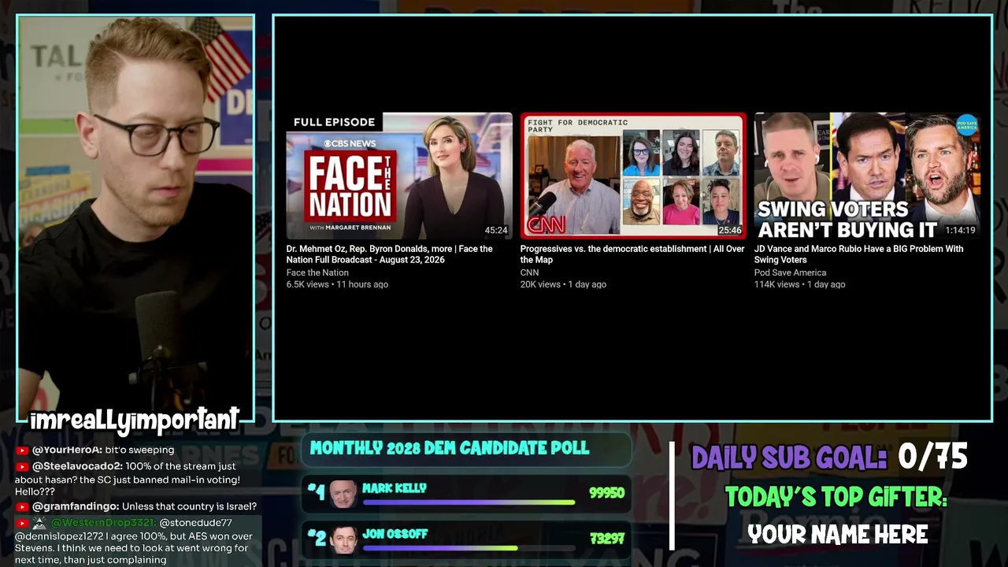Click the "YOUR NAME HERE" top gifter text

click(838, 535)
